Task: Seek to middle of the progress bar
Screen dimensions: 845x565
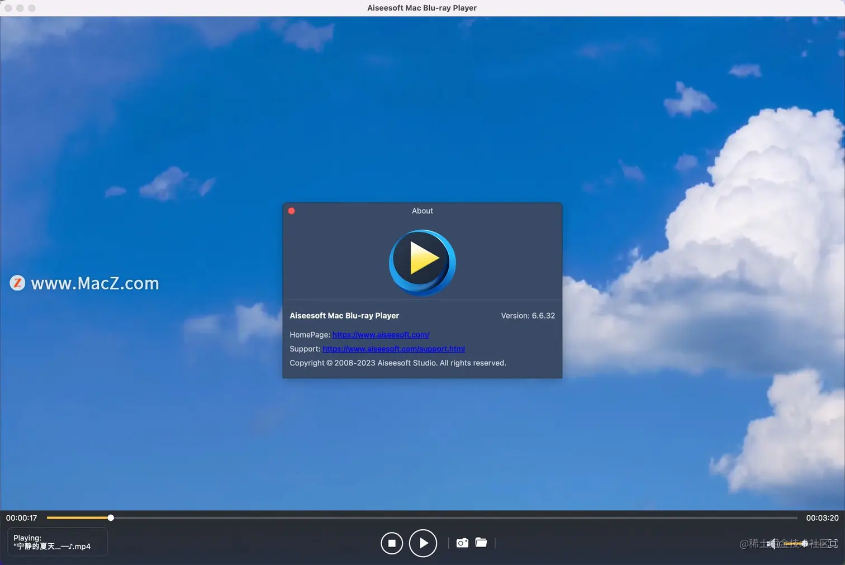Action: [x=422, y=518]
